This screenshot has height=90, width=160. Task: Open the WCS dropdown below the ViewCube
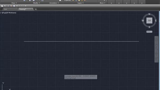pyautogui.click(x=149, y=32)
